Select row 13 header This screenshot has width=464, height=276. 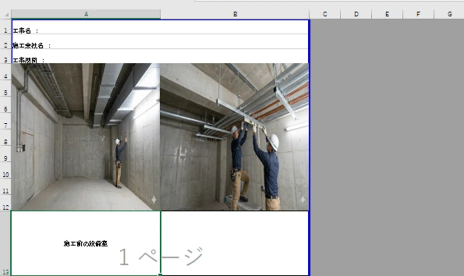coord(5,243)
